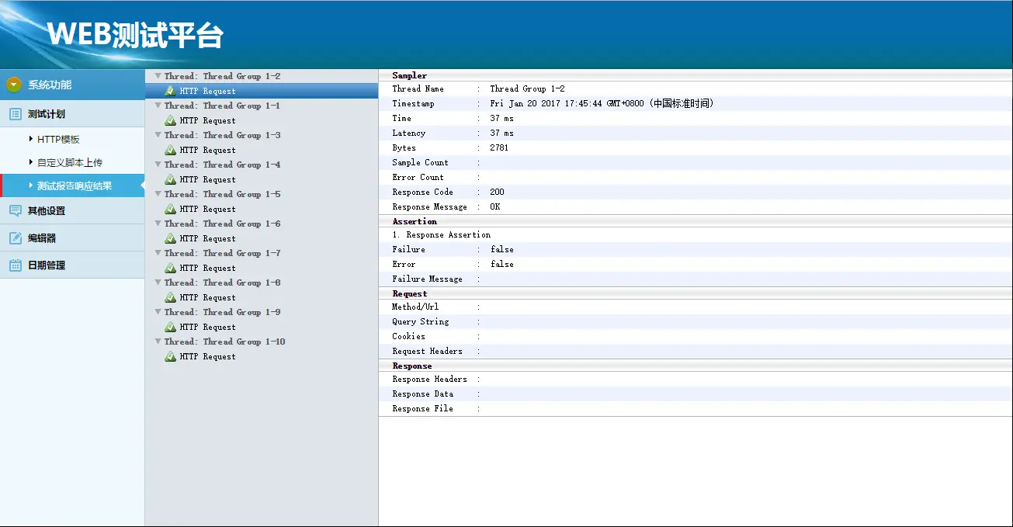Click the Response Headers label

[429, 379]
